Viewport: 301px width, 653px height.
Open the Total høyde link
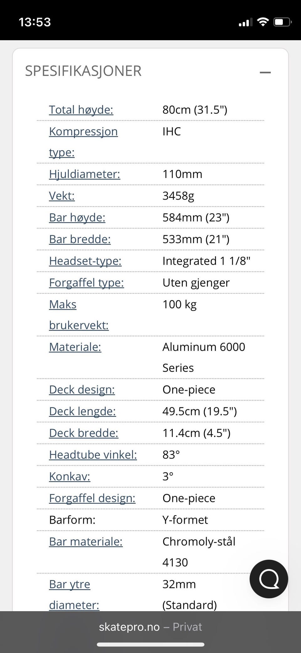click(81, 110)
